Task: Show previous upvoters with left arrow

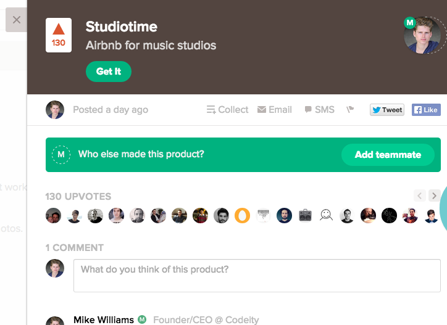Action: (x=420, y=196)
